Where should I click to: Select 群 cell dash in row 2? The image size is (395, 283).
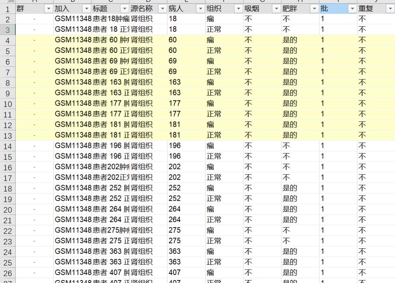[x=34, y=19]
